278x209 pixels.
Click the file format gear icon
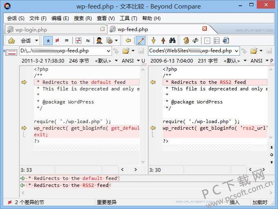109,40
